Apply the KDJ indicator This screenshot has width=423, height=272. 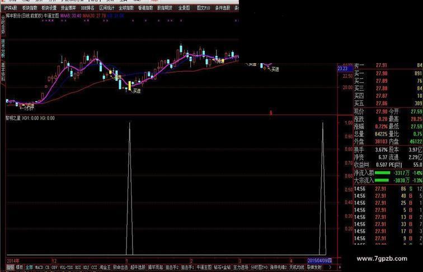tap(86, 268)
